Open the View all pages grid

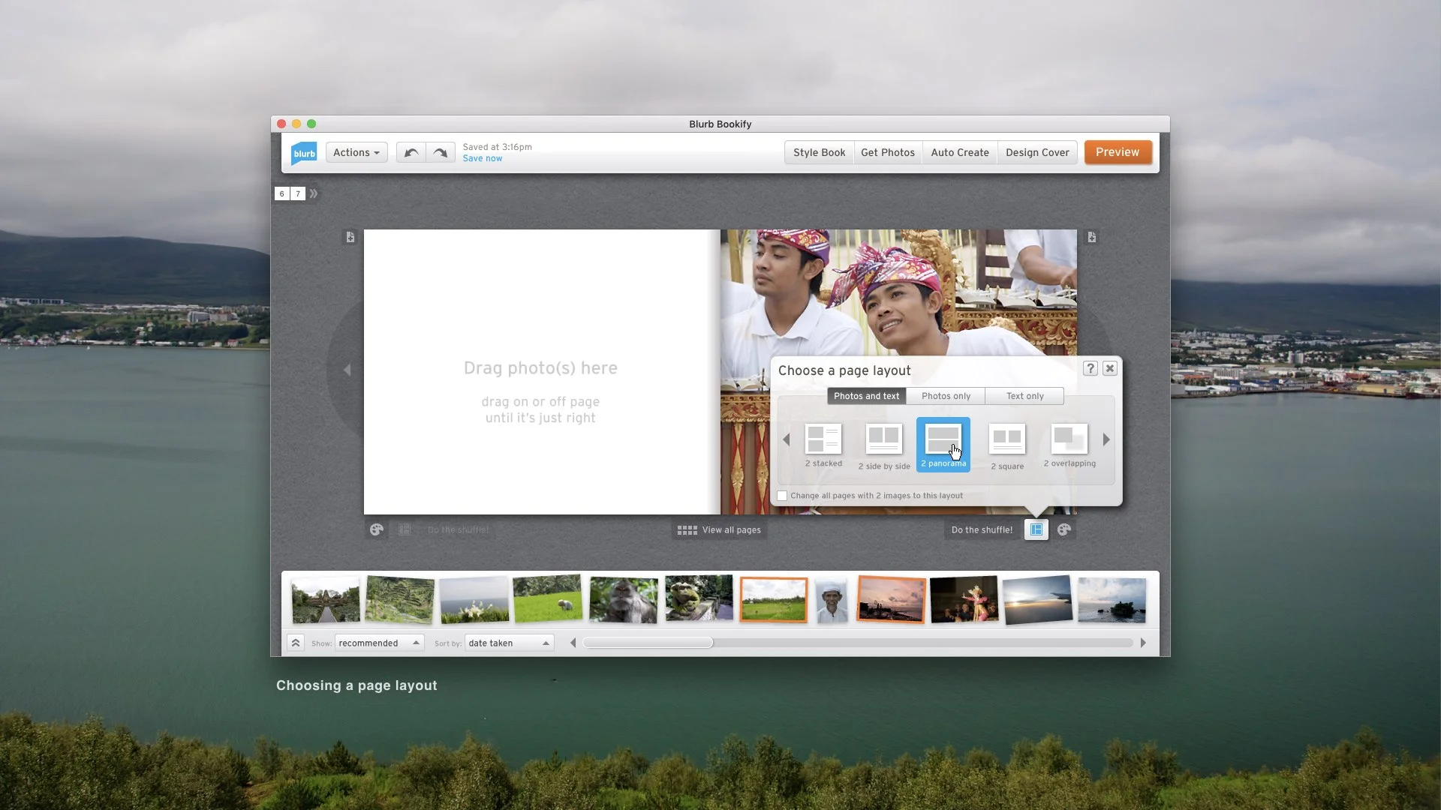719,529
